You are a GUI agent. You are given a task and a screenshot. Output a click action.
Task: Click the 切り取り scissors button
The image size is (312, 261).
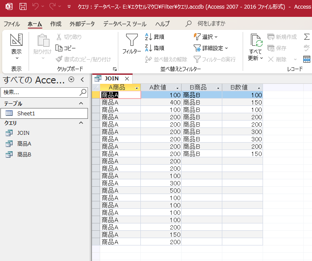pos(69,37)
